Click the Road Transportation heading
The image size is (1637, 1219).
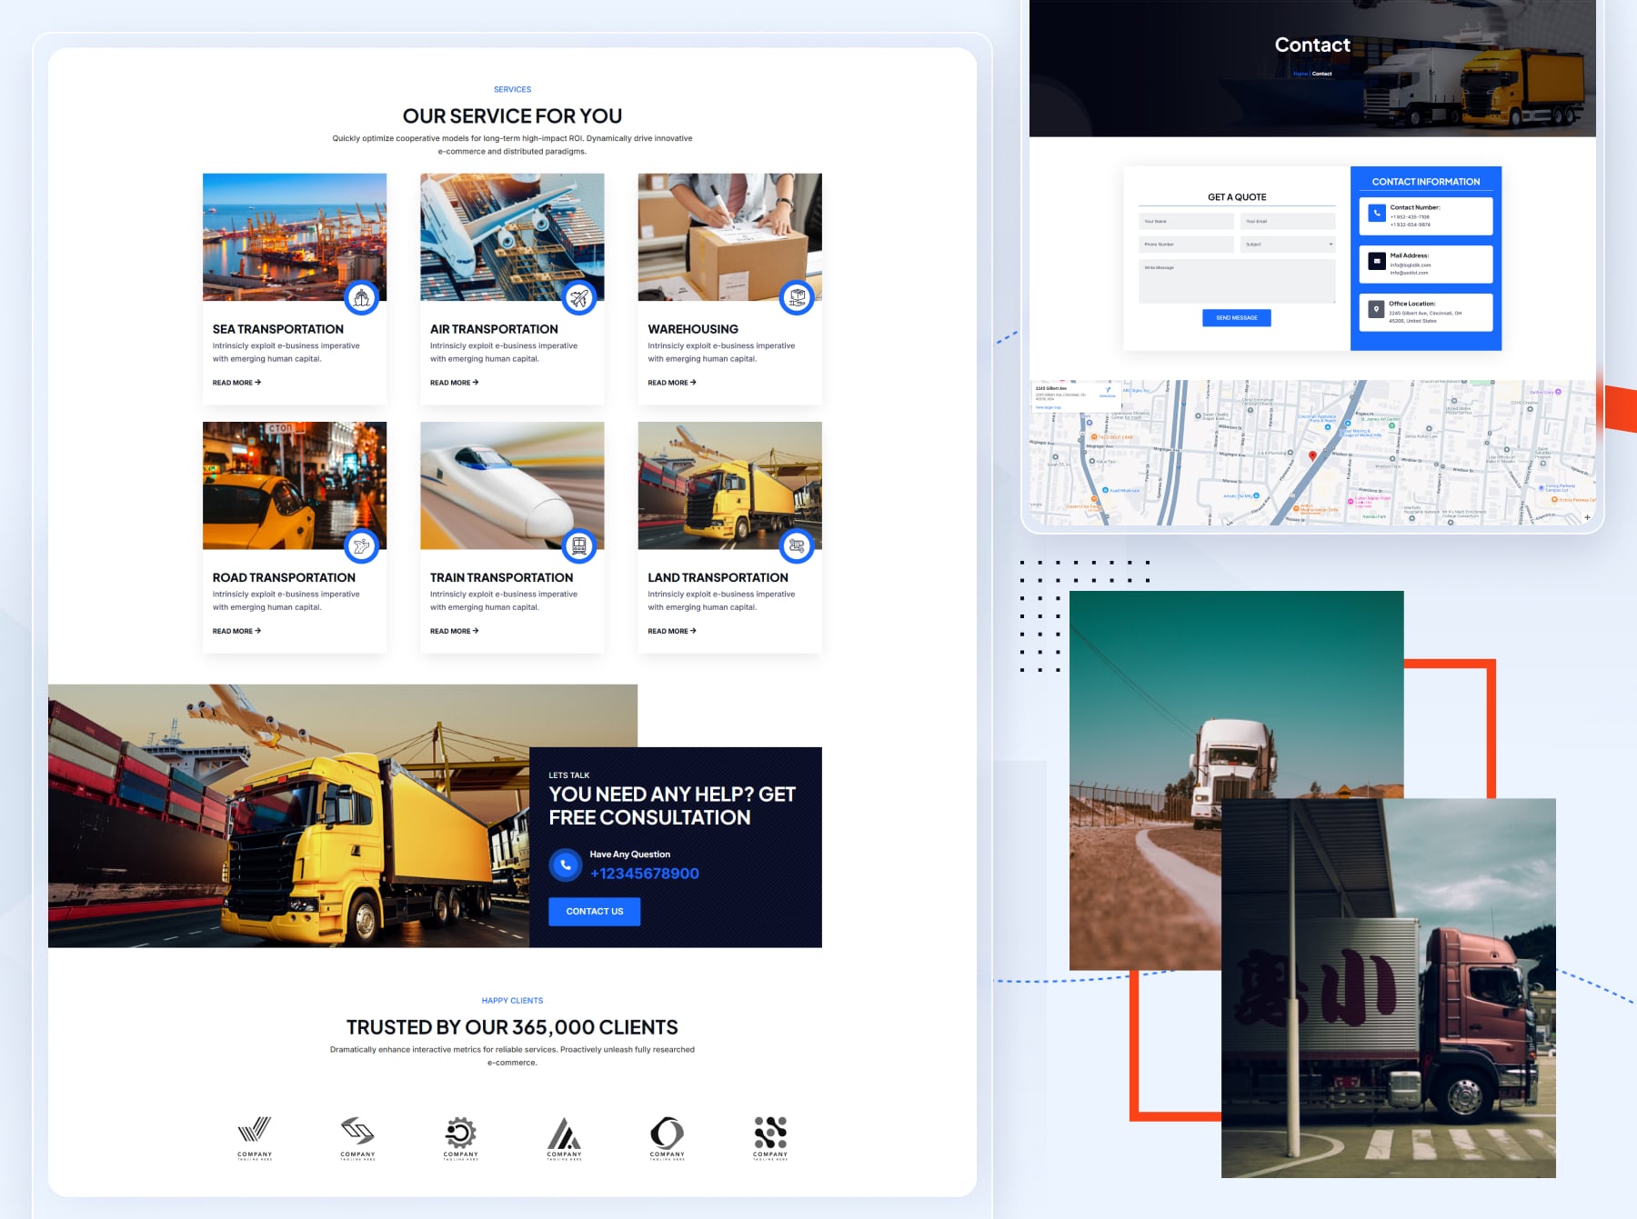[x=284, y=577]
